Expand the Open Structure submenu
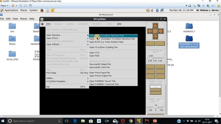Viewport: 221px width, 124px height. pos(67,35)
